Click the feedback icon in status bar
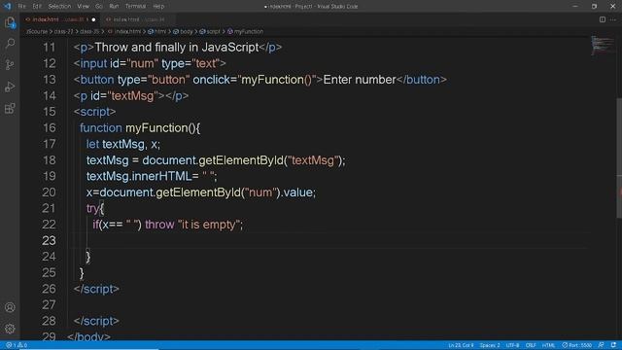 click(602, 345)
